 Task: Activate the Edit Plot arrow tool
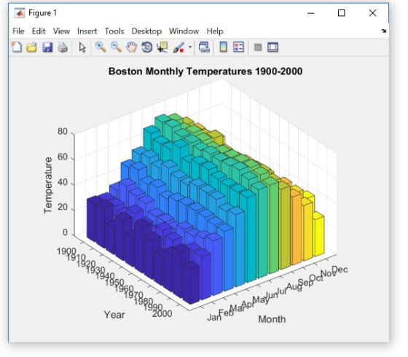82,47
